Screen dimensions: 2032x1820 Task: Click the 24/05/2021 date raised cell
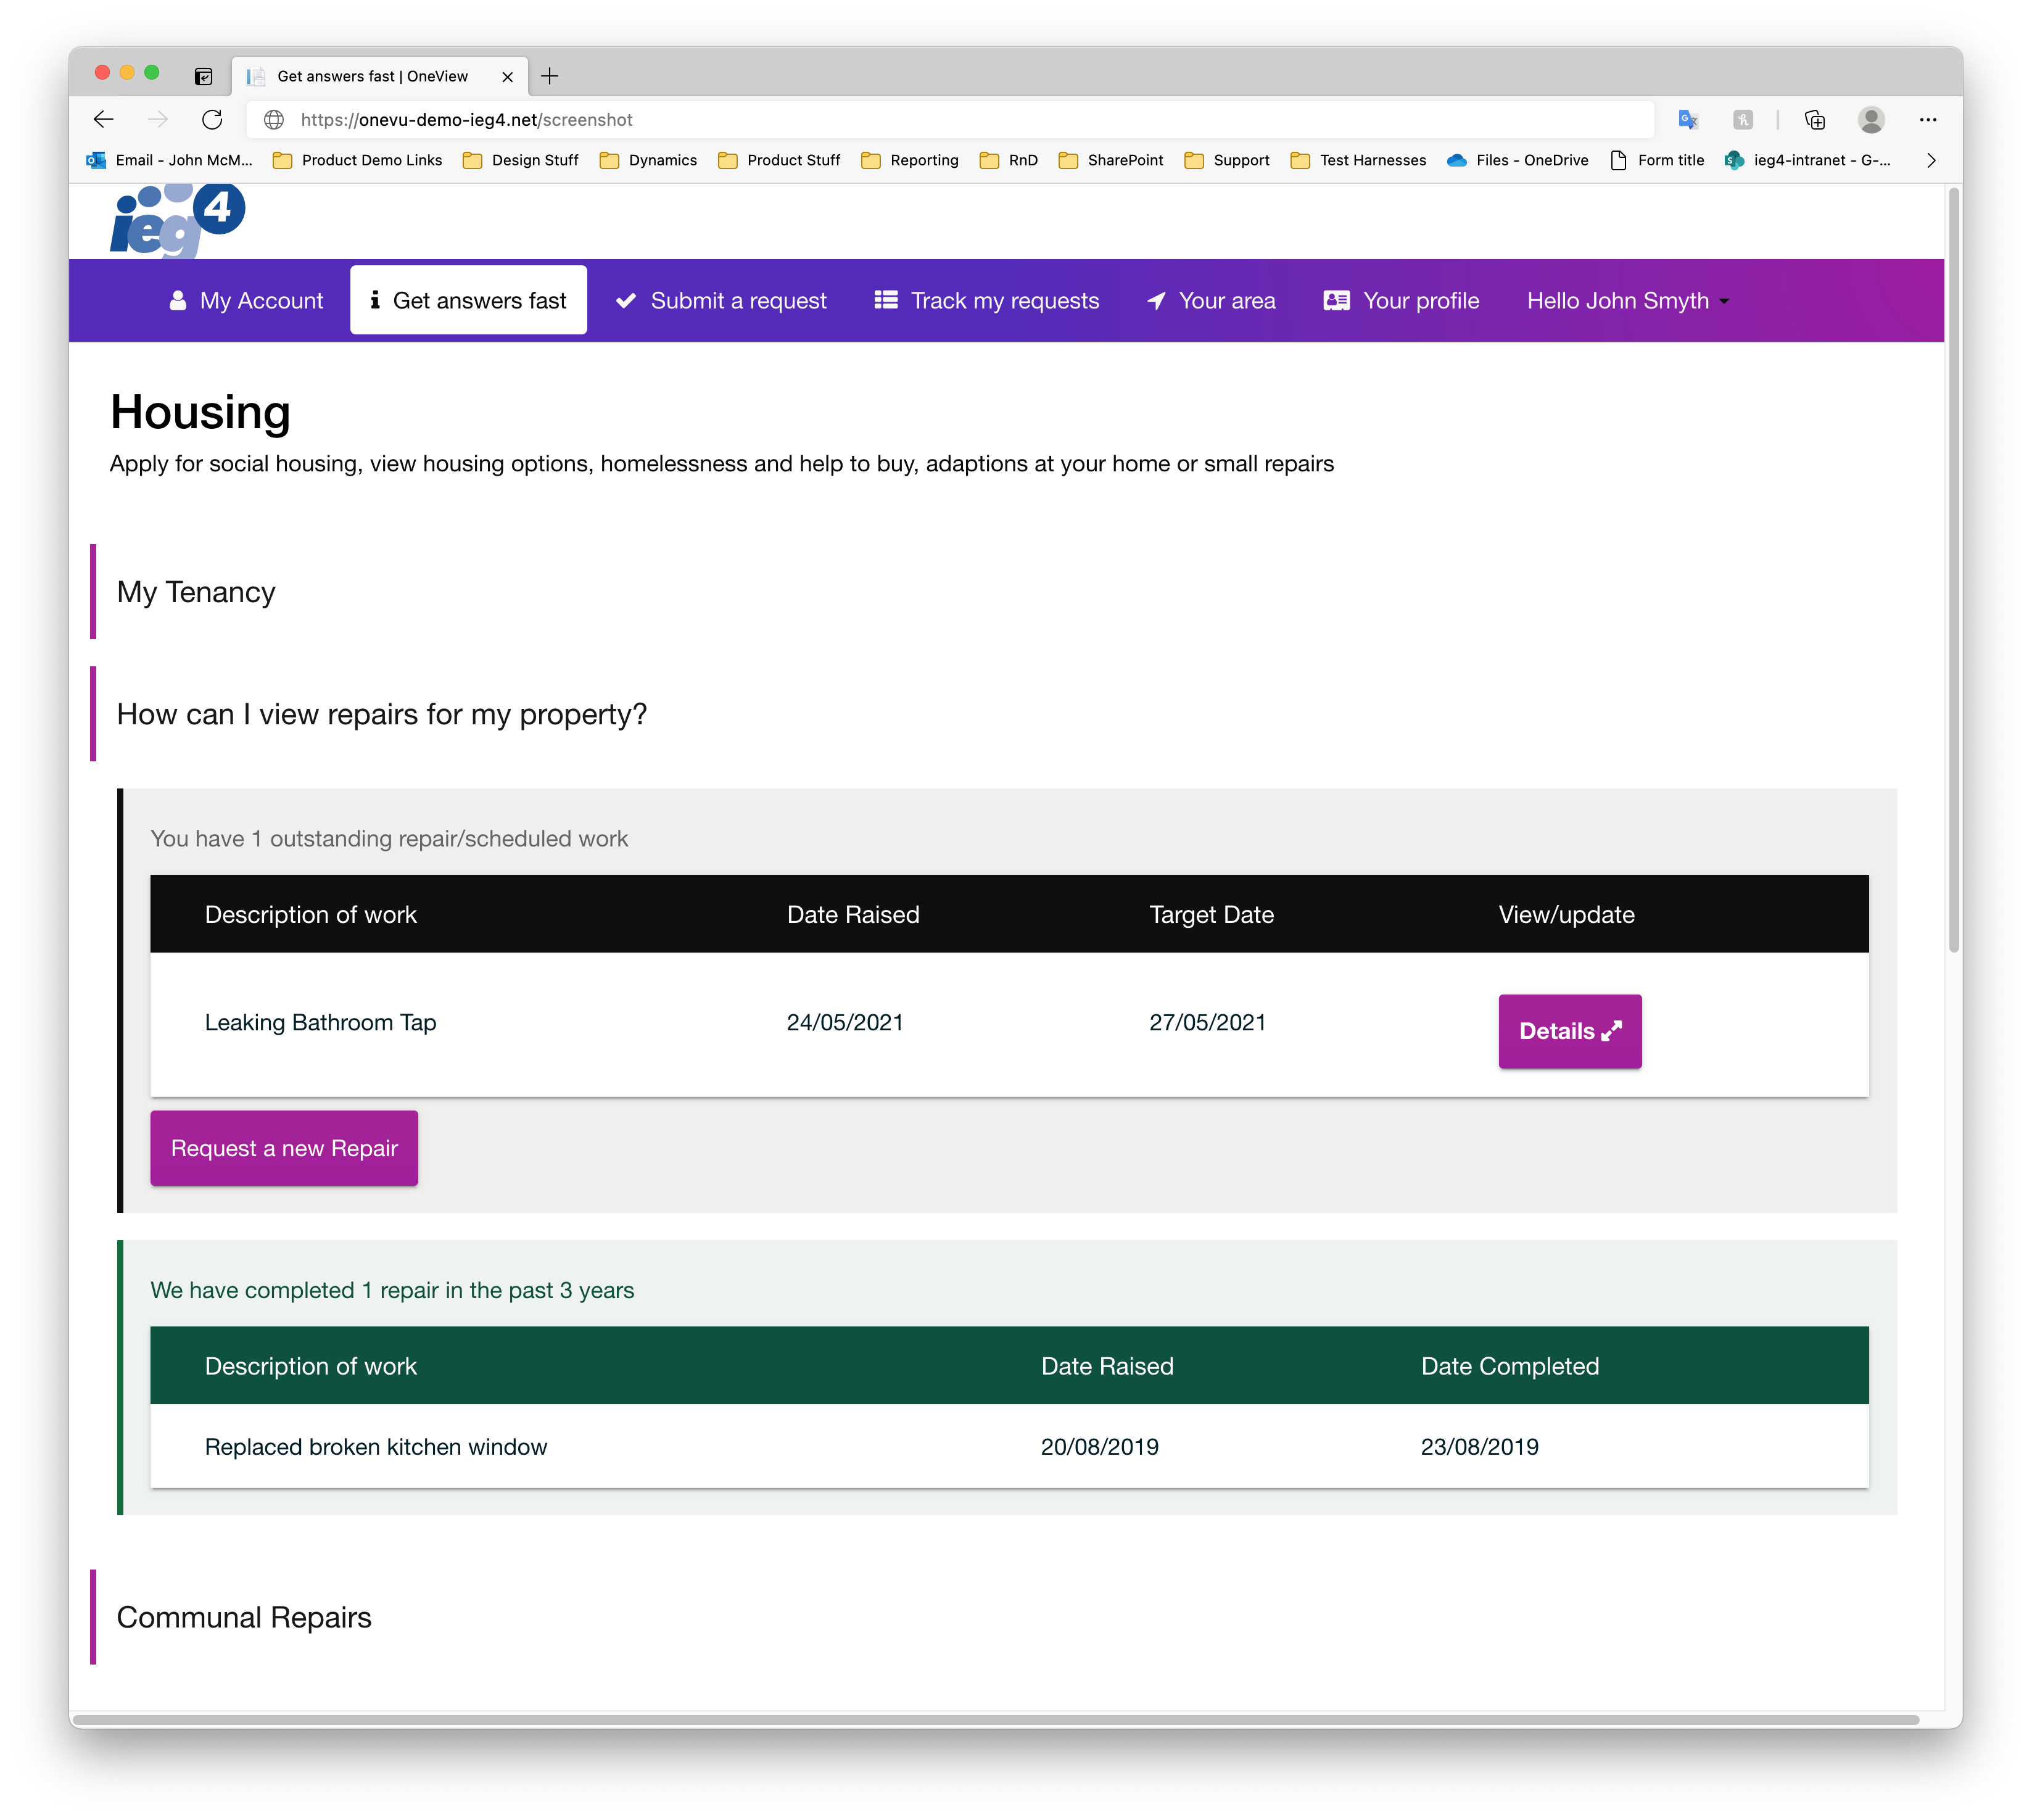tap(845, 1022)
